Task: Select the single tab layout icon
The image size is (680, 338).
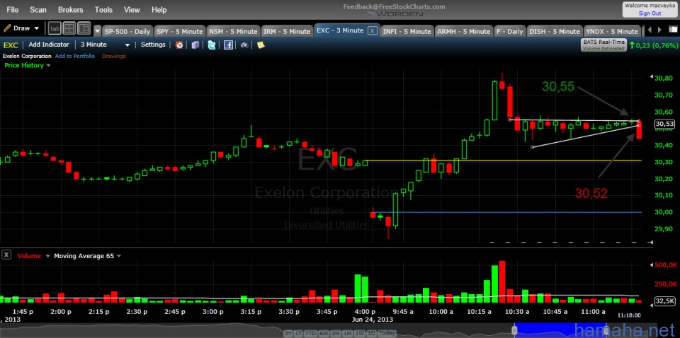Action: coord(55,28)
